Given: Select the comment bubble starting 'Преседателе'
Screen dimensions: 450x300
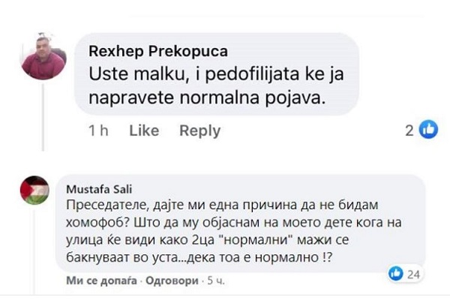Looking at the screenshot, I should click(x=240, y=223).
